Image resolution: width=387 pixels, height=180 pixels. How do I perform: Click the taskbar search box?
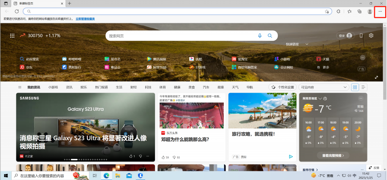pyautogui.click(x=51, y=176)
